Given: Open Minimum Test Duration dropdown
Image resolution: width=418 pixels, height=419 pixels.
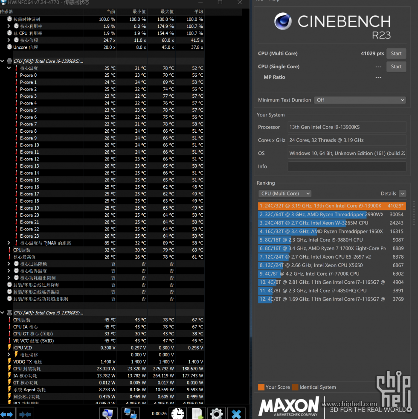Looking at the screenshot, I should point(360,100).
